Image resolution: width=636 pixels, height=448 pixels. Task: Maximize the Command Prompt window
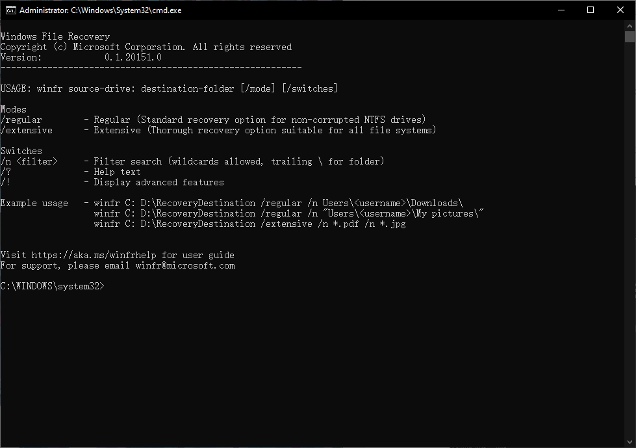pos(591,10)
